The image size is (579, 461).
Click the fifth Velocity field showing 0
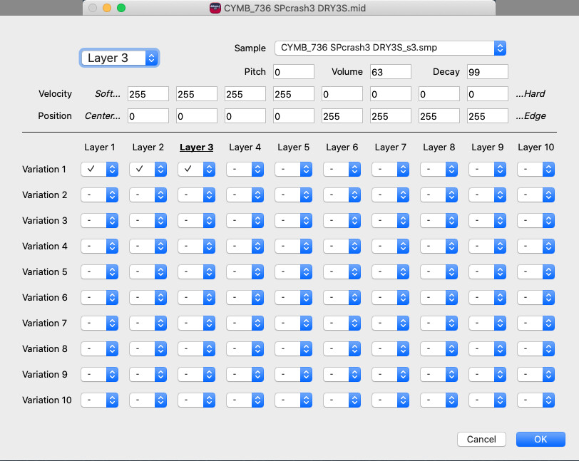[x=342, y=94]
